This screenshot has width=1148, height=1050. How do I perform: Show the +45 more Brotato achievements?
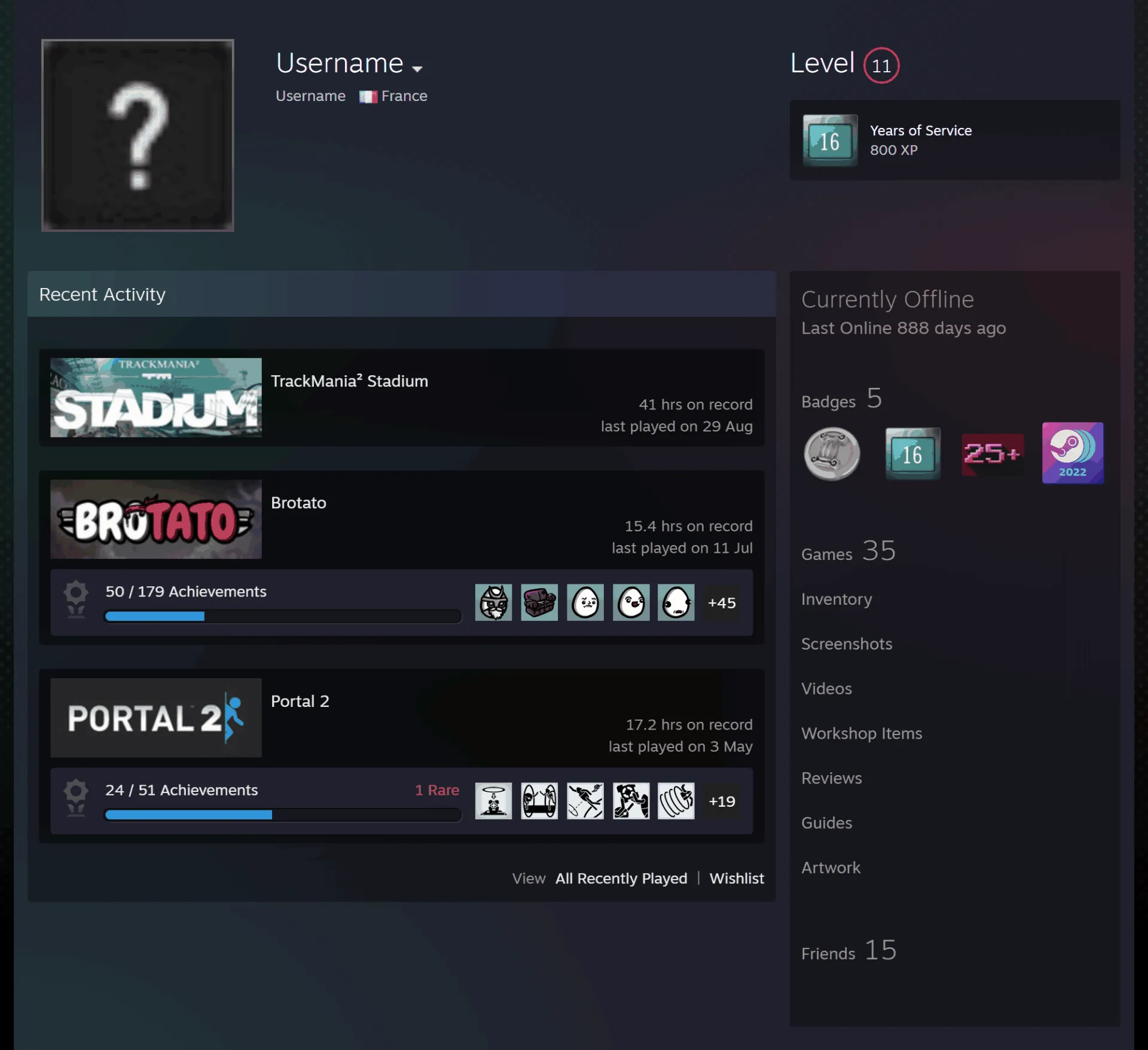722,602
